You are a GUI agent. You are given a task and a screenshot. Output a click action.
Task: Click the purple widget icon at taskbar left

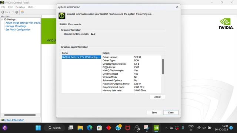coord(5,128)
